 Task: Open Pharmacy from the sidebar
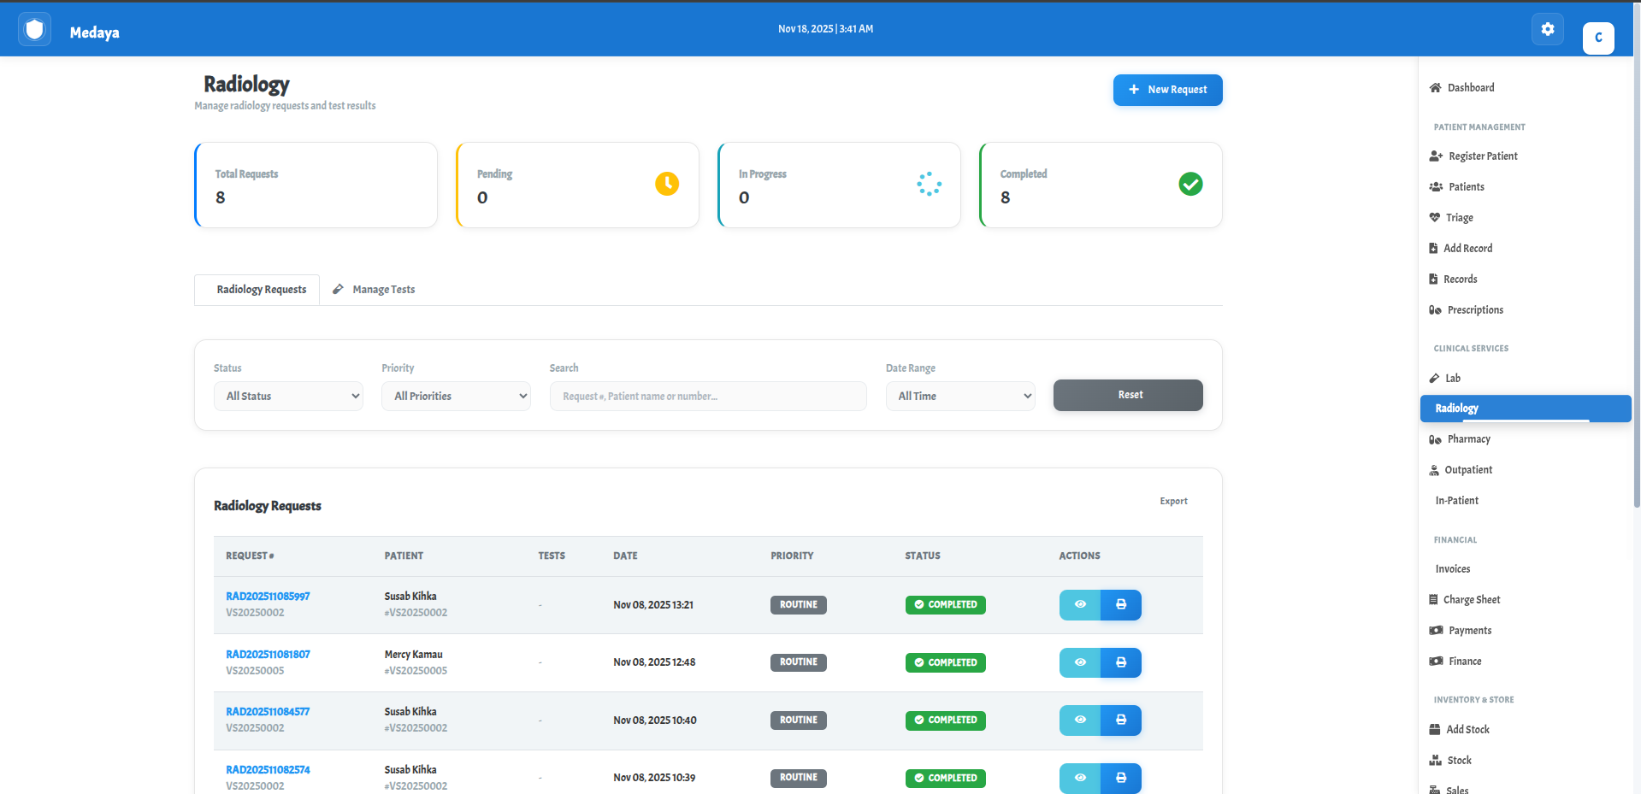pyautogui.click(x=1468, y=439)
